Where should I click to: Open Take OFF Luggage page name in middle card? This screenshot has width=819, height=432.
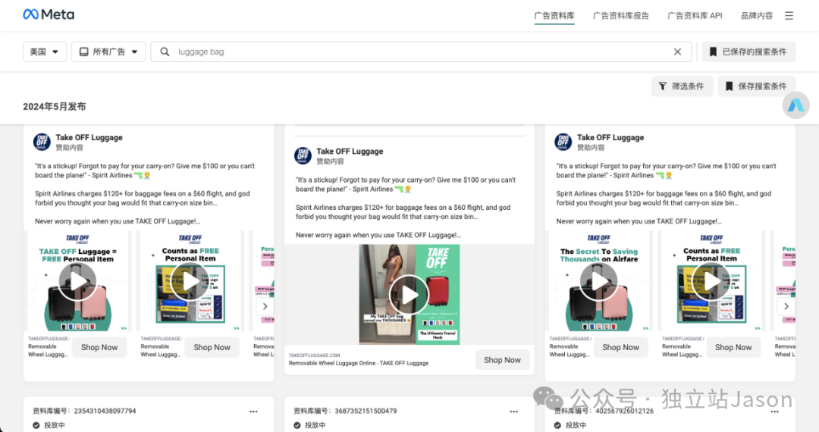click(x=350, y=151)
